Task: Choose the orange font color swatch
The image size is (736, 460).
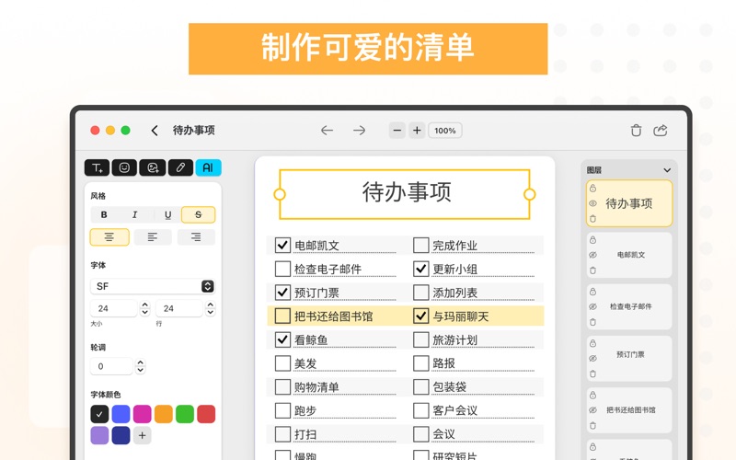Action: [x=164, y=414]
